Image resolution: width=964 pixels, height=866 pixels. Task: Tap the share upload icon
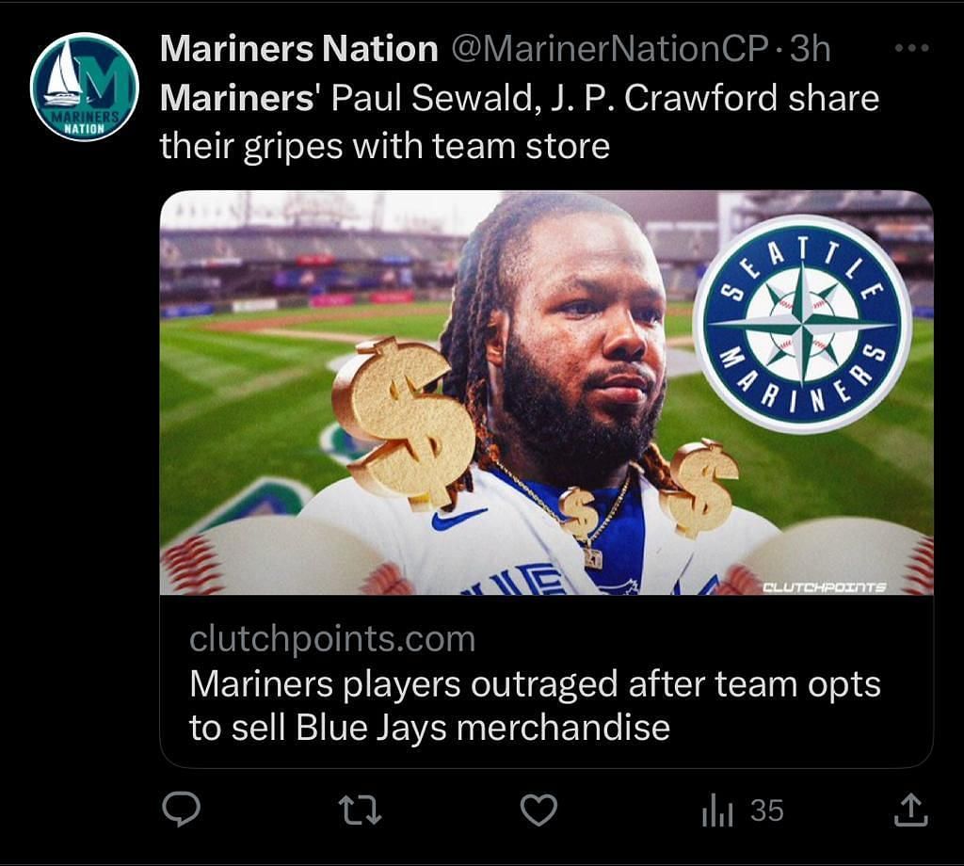click(x=910, y=810)
